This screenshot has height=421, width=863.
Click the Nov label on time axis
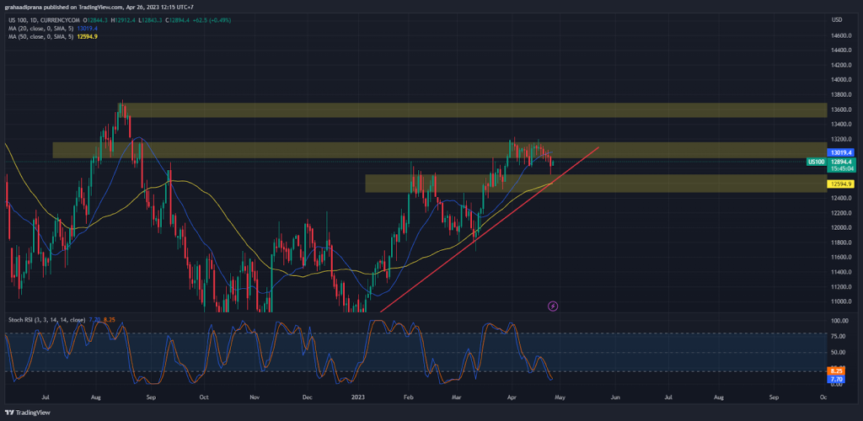pyautogui.click(x=255, y=397)
